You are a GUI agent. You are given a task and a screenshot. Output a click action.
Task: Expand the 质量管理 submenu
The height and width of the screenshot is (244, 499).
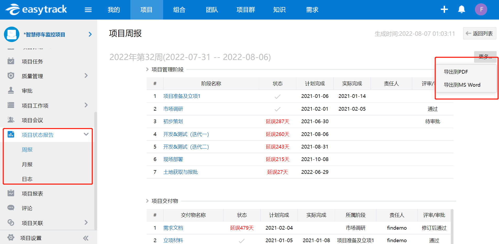tap(86, 76)
